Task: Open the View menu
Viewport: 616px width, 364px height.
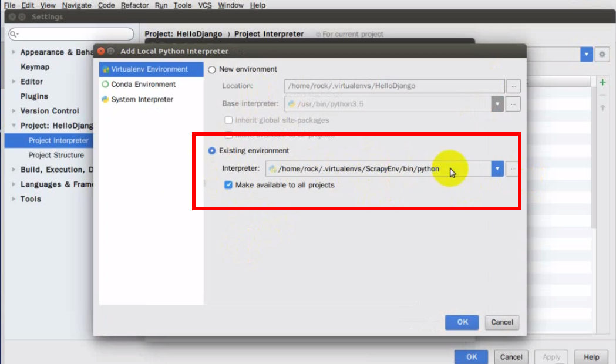Action: [x=48, y=5]
